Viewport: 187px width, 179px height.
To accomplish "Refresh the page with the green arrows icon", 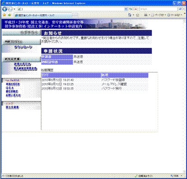I will [x=131, y=9].
